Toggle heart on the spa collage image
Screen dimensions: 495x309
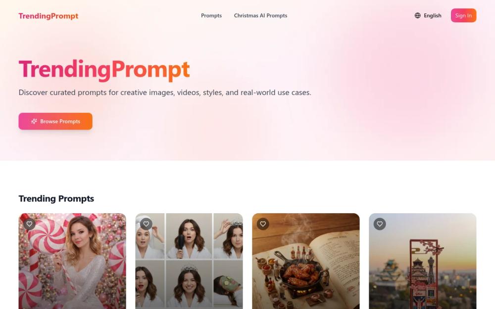[x=146, y=224]
